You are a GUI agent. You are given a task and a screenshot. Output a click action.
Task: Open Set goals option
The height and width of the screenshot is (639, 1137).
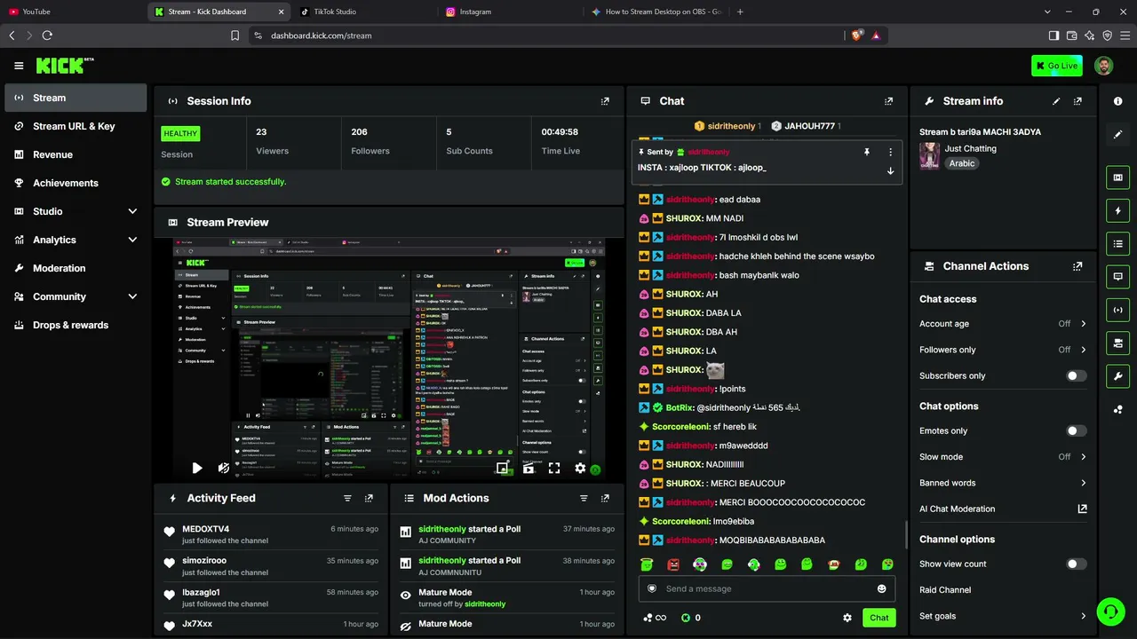point(1003,616)
